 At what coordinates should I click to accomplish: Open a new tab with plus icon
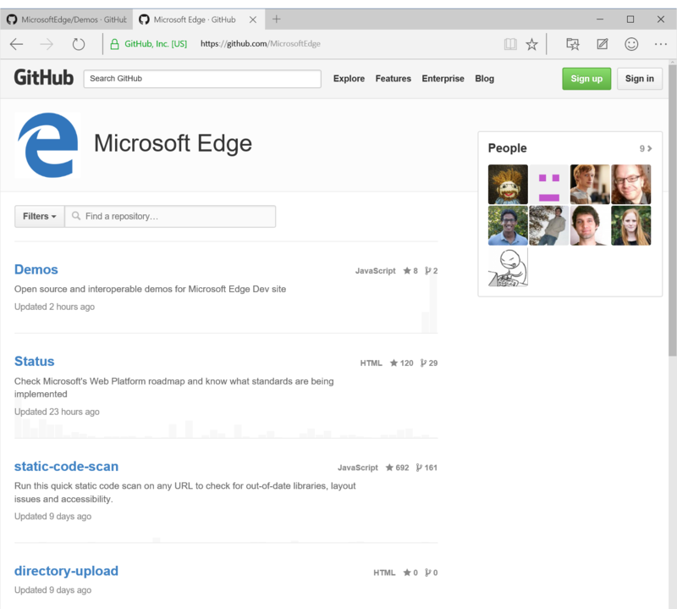[x=277, y=19]
